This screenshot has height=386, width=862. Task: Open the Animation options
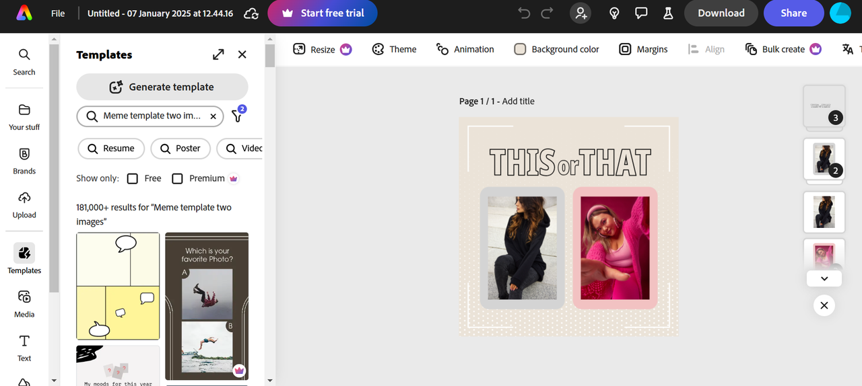[x=465, y=49]
